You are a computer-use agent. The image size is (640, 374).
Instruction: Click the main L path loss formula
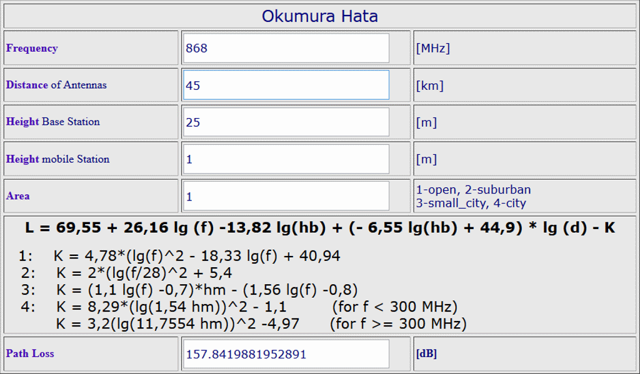tap(320, 227)
